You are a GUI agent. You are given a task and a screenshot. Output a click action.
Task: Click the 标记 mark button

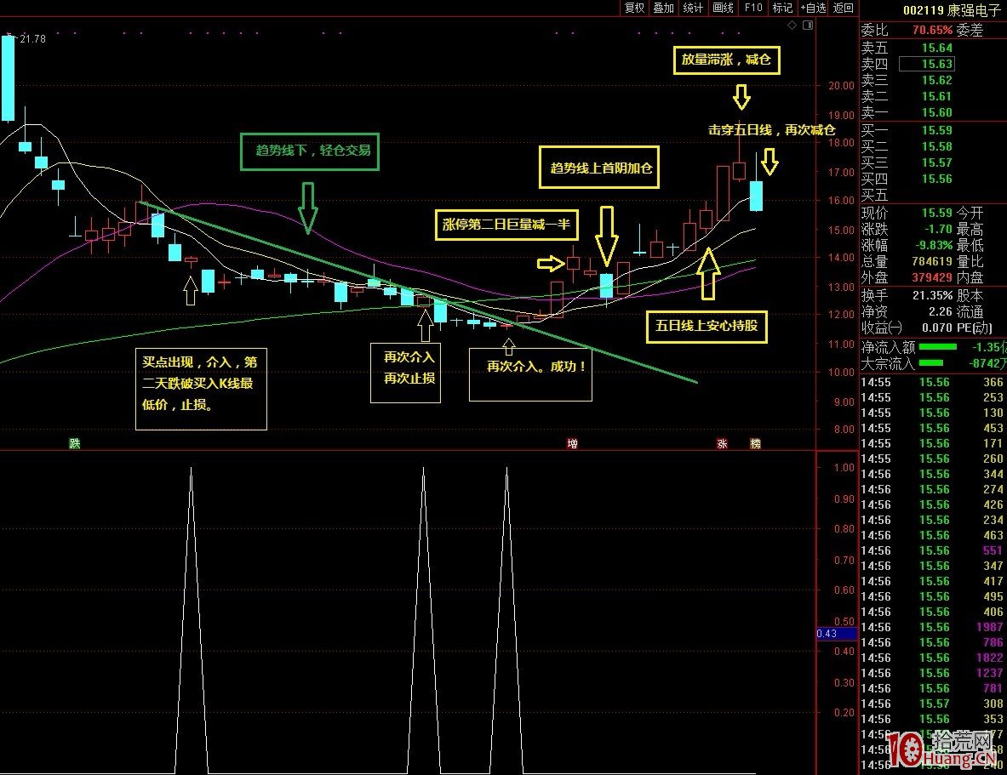point(782,8)
